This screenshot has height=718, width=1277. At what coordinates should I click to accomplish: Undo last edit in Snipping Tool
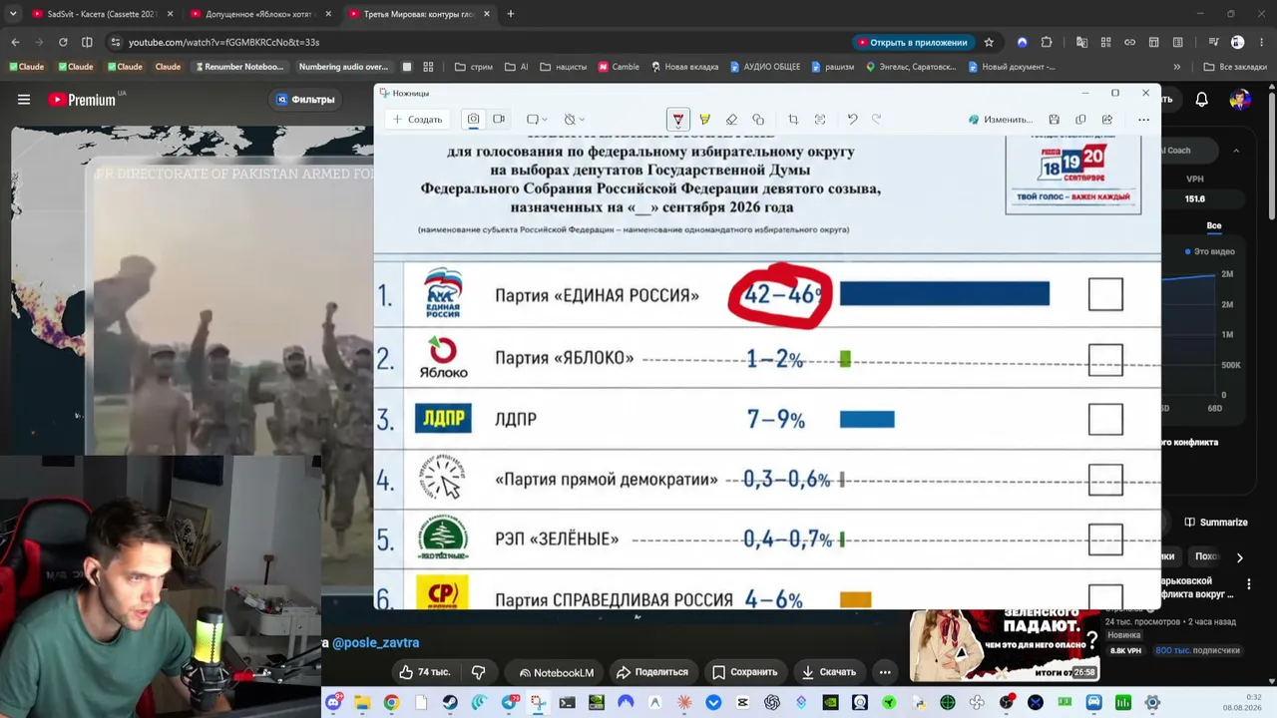(x=852, y=120)
